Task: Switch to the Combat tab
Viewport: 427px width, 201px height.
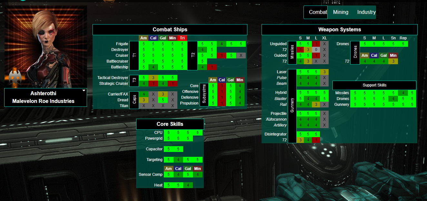Action: click(x=316, y=12)
